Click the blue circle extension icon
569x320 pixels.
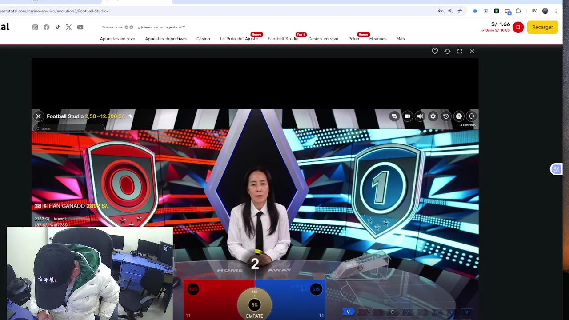tap(475, 11)
